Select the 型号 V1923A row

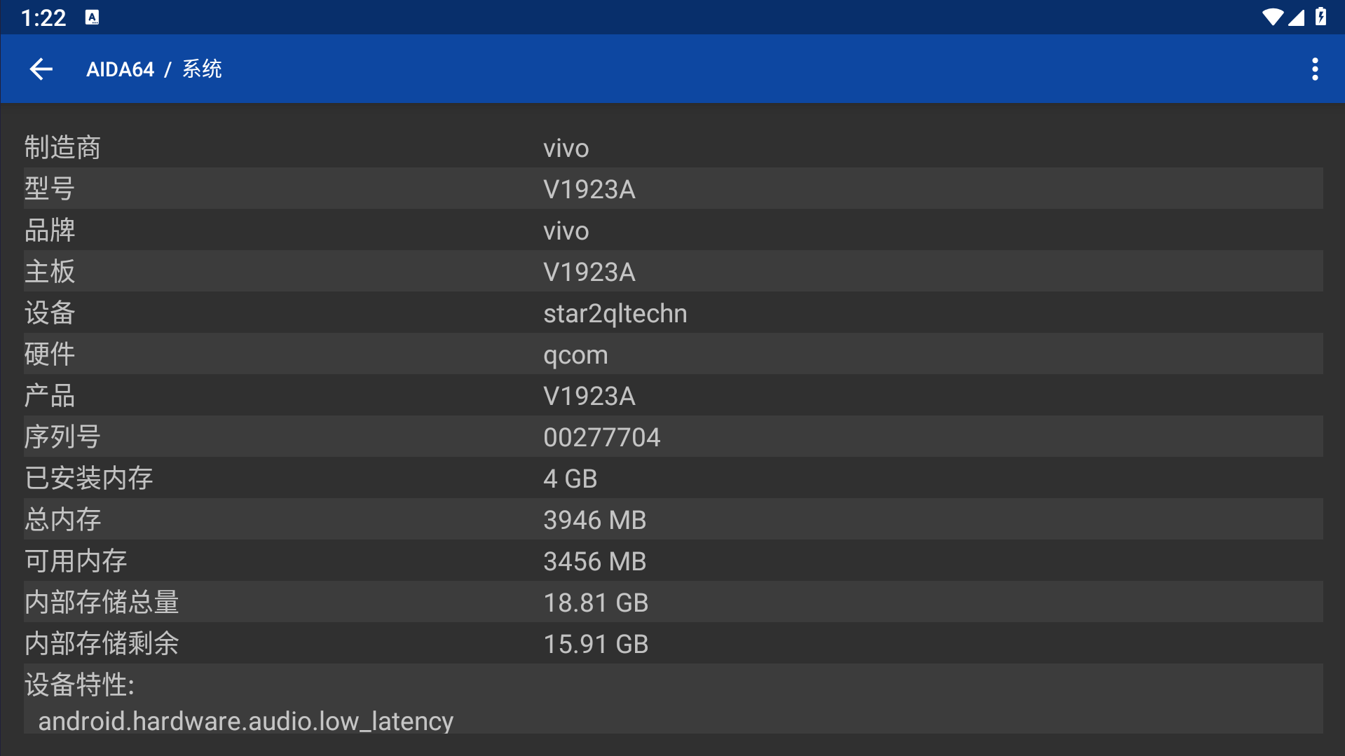pos(673,188)
